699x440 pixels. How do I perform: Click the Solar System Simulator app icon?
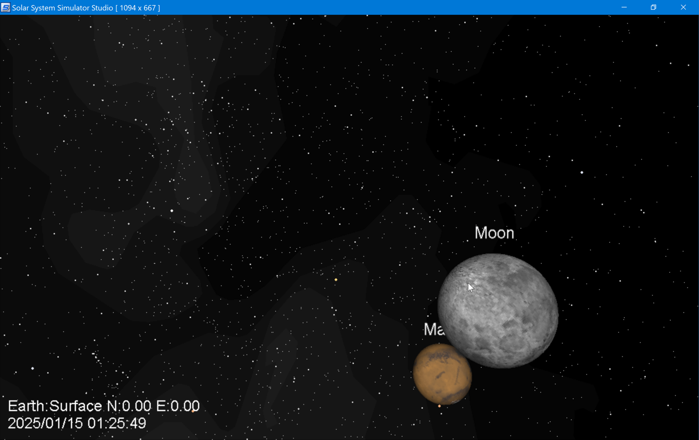tap(6, 7)
